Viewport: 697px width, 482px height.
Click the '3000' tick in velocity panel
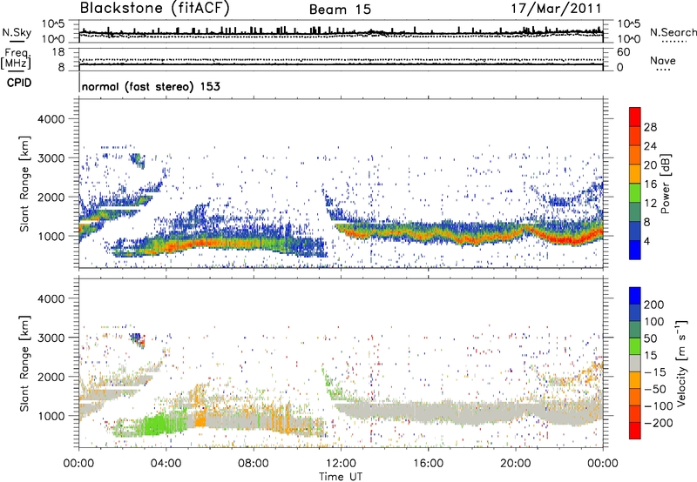coord(51,338)
